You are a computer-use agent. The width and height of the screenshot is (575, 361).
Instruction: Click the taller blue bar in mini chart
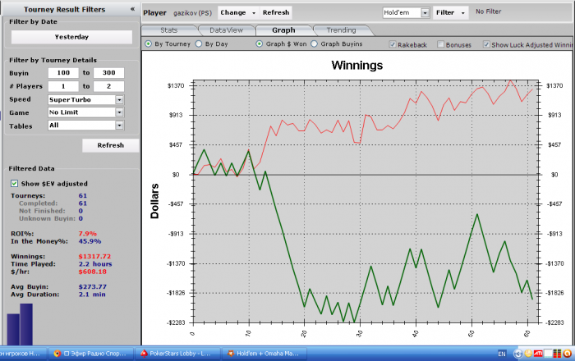tap(26, 324)
